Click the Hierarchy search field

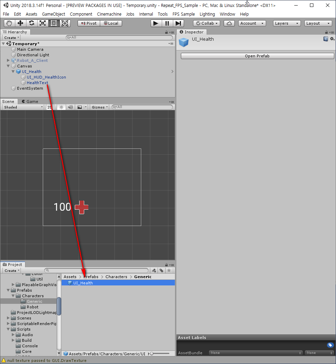(x=119, y=38)
